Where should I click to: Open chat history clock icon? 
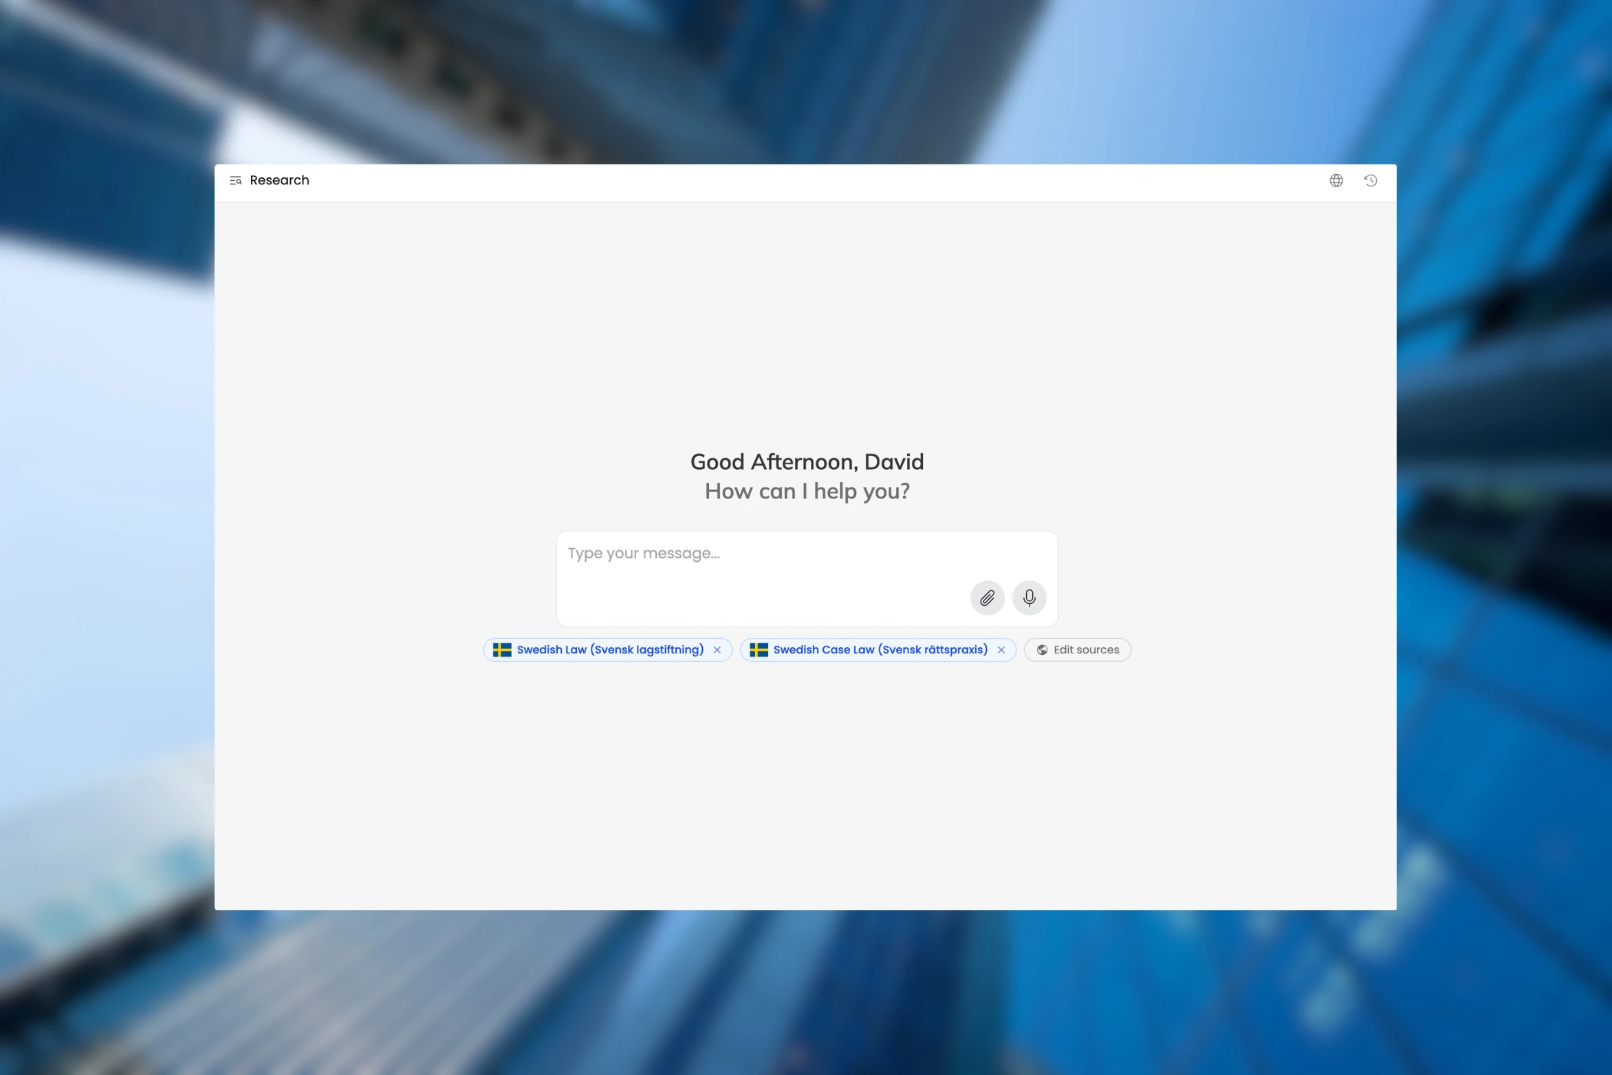point(1370,180)
